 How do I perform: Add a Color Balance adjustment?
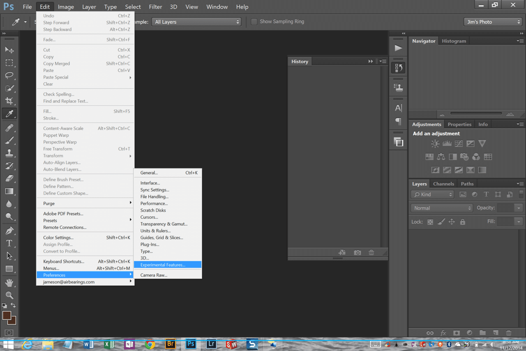point(441,157)
